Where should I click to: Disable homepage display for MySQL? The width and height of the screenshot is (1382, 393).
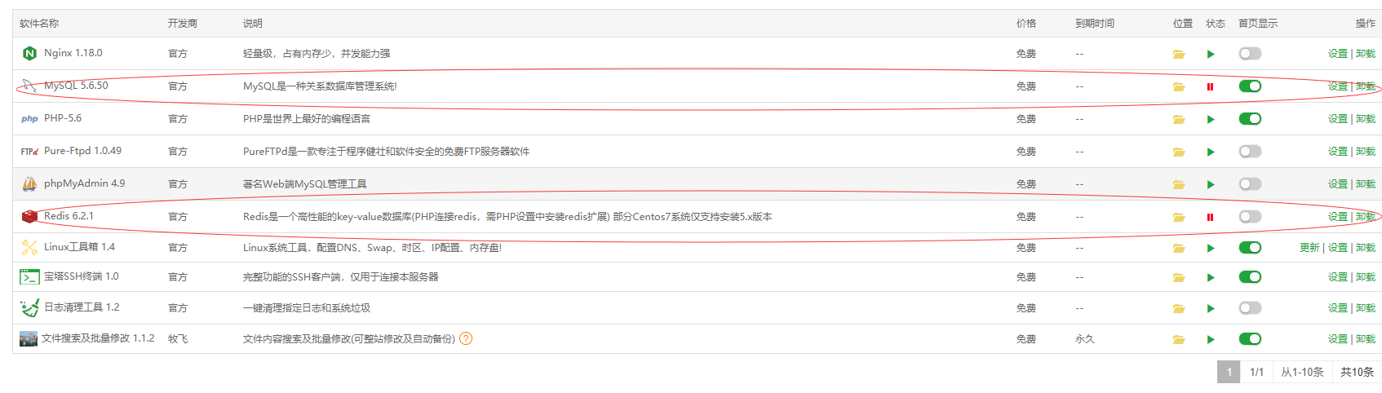pos(1250,86)
